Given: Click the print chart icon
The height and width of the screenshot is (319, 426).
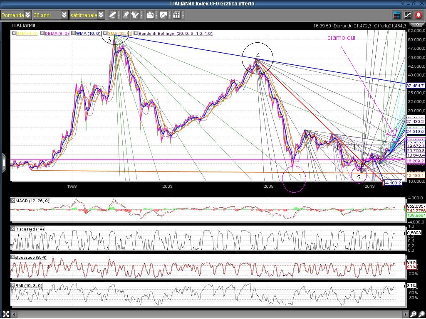Looking at the screenshot, I should point(150,15).
